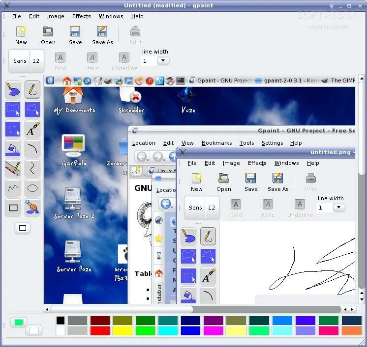Image resolution: width=367 pixels, height=347 pixels.
Task: Open the Effects menu in main menu bar
Action: [x=82, y=16]
